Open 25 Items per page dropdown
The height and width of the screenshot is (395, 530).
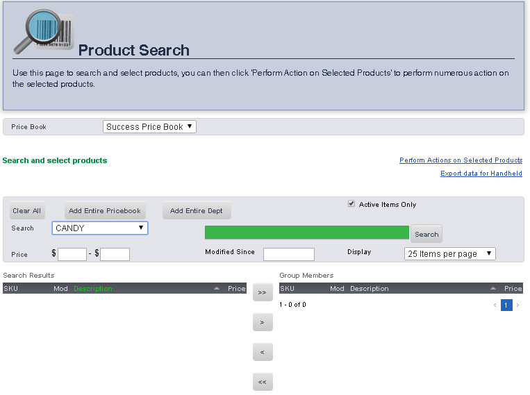click(x=449, y=254)
